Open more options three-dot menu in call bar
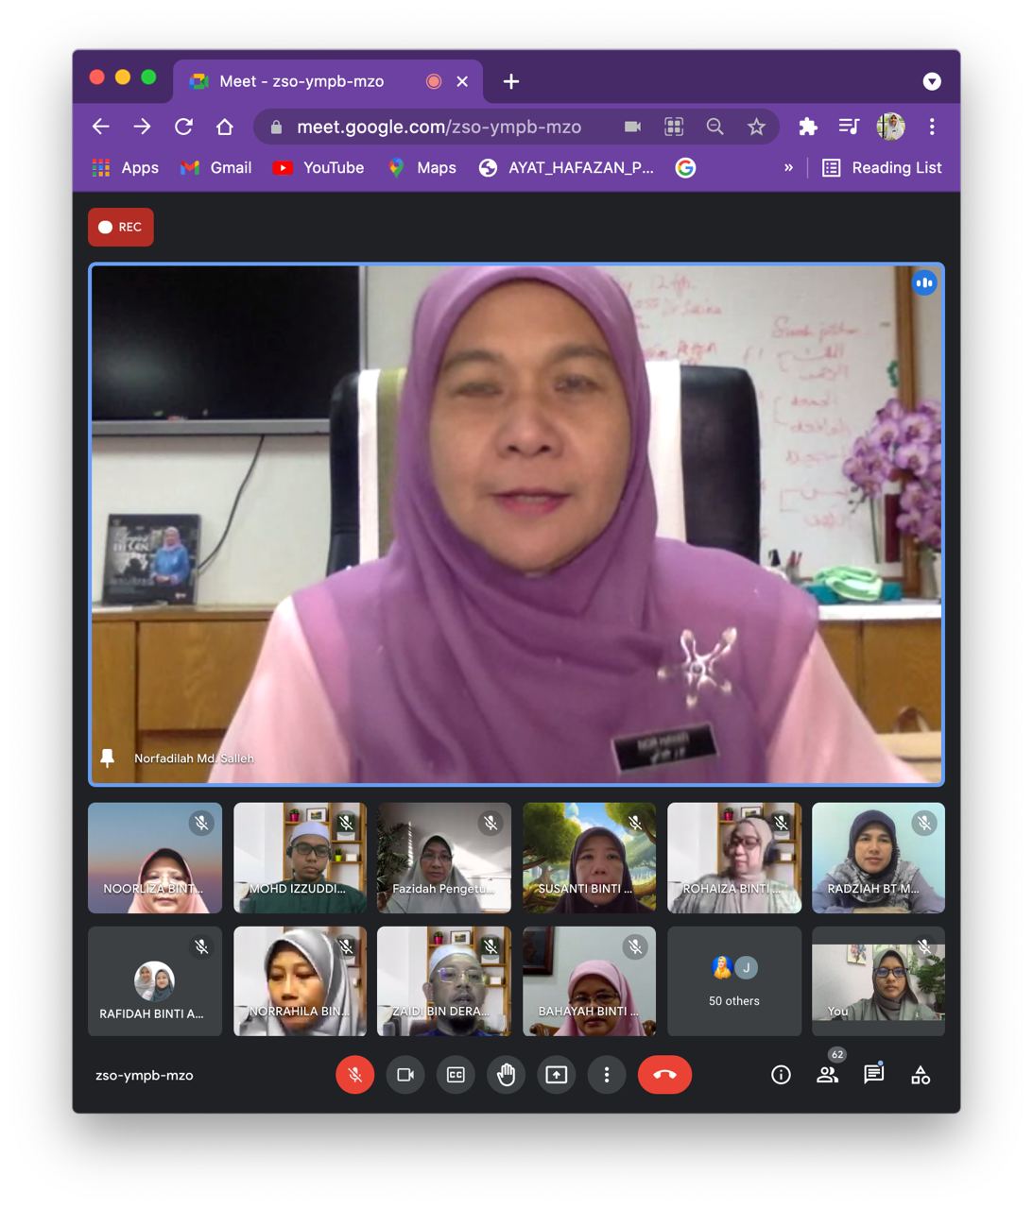Viewport: 1033px width, 1209px height. point(607,1075)
